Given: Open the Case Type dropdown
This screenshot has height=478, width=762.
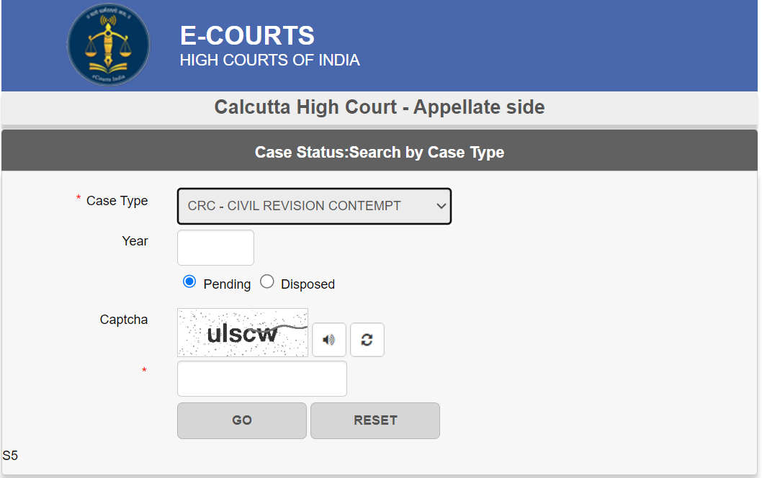Looking at the screenshot, I should (315, 206).
